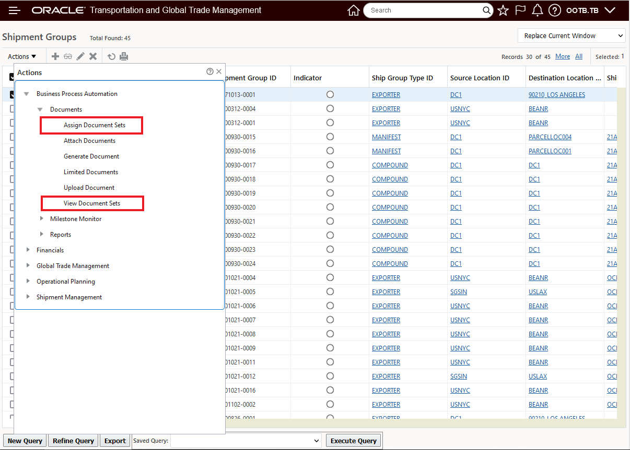Expand the Financials tree node
Screen dimensions: 630x450
pos(29,250)
